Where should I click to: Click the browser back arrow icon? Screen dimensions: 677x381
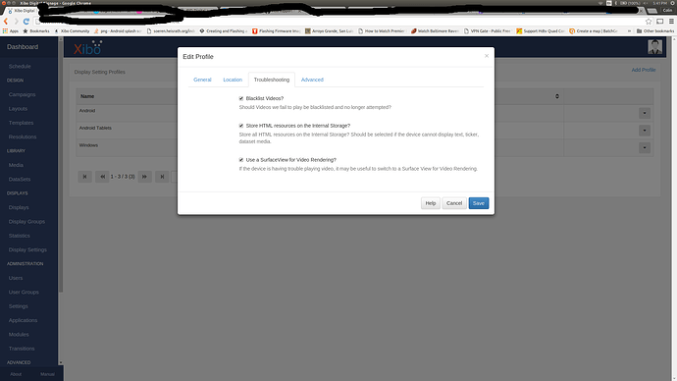(x=6, y=22)
